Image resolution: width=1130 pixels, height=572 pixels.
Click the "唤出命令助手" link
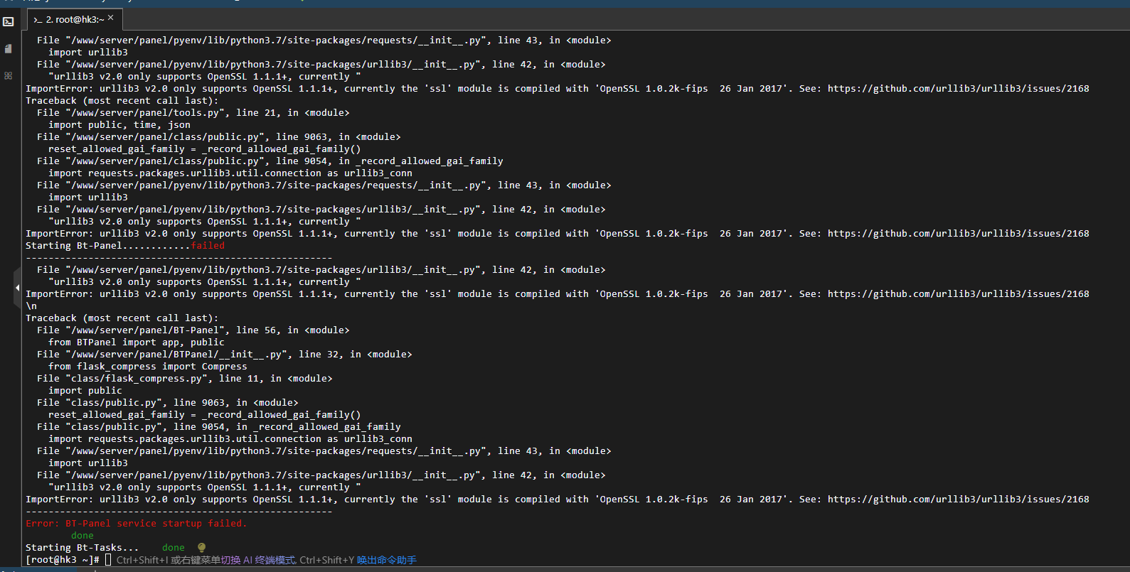tap(386, 560)
